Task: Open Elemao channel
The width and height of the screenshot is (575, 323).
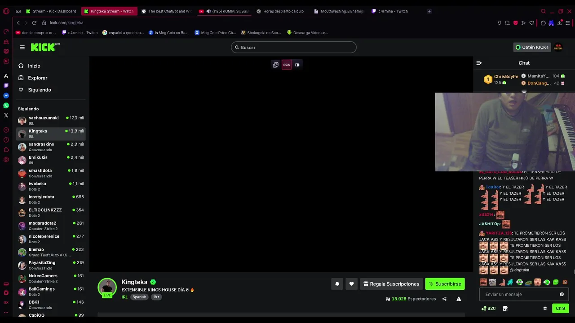Action: [51, 252]
